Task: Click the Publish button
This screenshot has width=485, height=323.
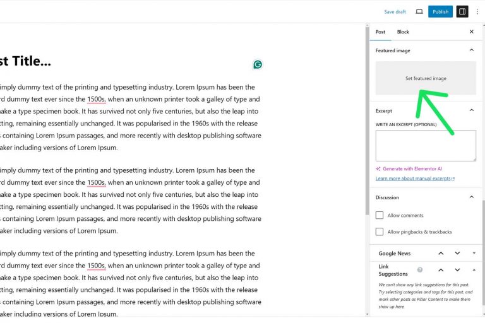Action: click(x=440, y=11)
